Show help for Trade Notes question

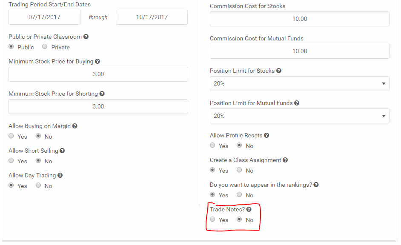249,210
